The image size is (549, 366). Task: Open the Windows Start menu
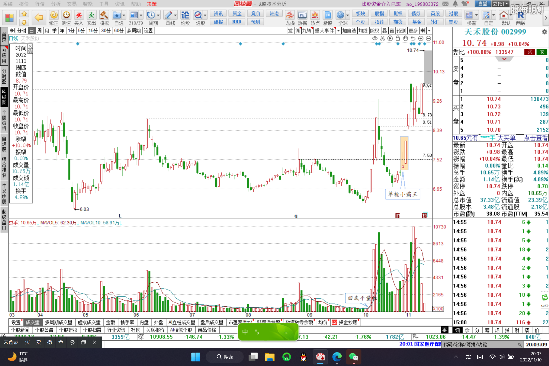[x=195, y=357]
